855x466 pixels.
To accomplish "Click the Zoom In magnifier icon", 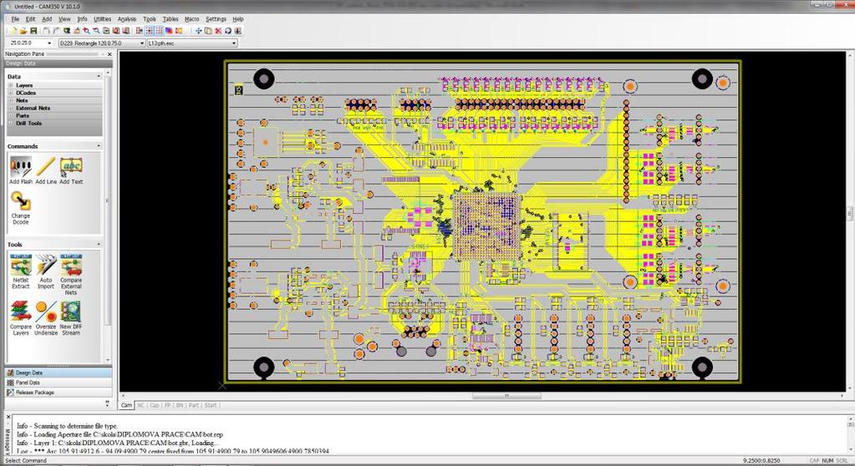I will [86, 31].
